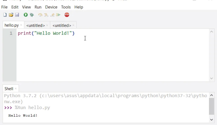This screenshot has height=125, width=217.
Task: Open the Edit menu
Action: point(15,7)
